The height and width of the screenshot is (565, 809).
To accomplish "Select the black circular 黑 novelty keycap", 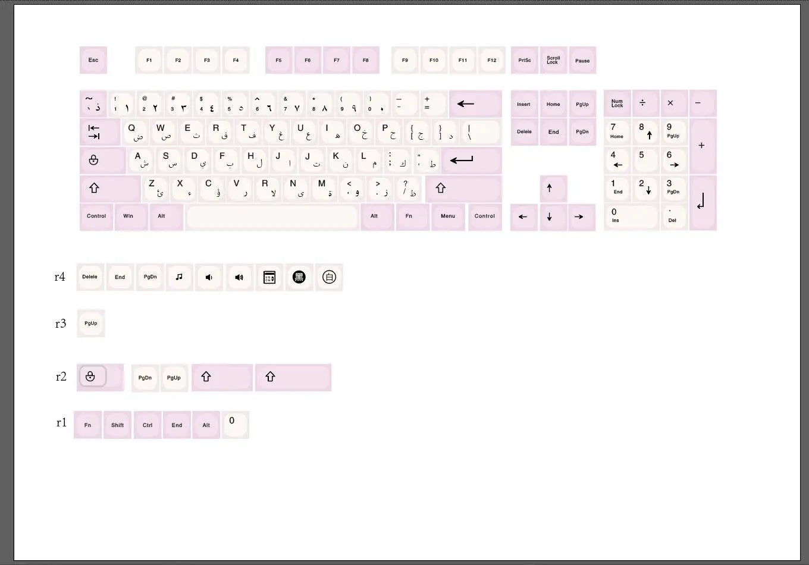I will [299, 277].
